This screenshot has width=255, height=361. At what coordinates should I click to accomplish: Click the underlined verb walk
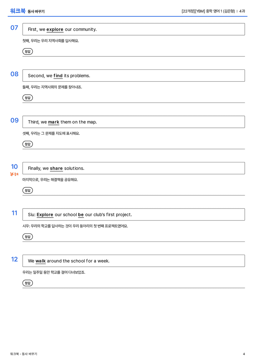click(x=41, y=261)
